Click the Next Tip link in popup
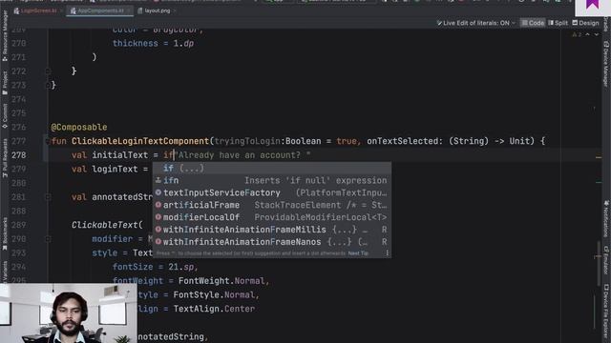 click(358, 253)
